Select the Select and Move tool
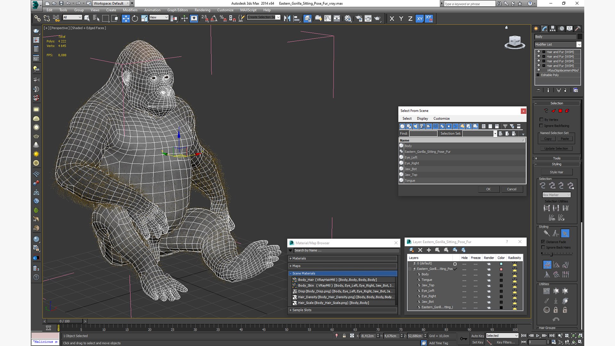The width and height of the screenshot is (615, 346). click(126, 19)
